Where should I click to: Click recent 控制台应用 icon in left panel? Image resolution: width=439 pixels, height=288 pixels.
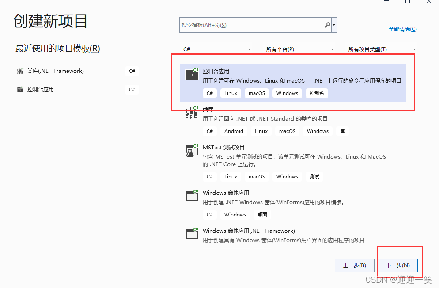[x=20, y=90]
